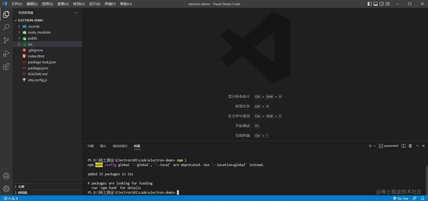
Task: Maximize the panel size chevron
Action: (417, 146)
